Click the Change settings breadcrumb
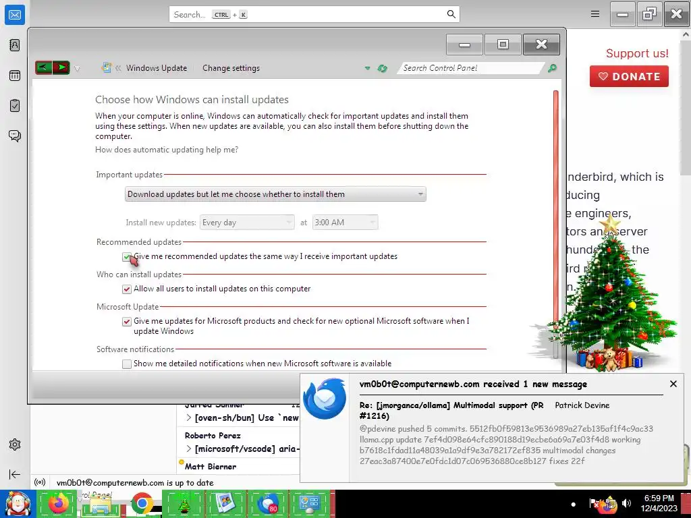Image resolution: width=691 pixels, height=518 pixels. (231, 68)
